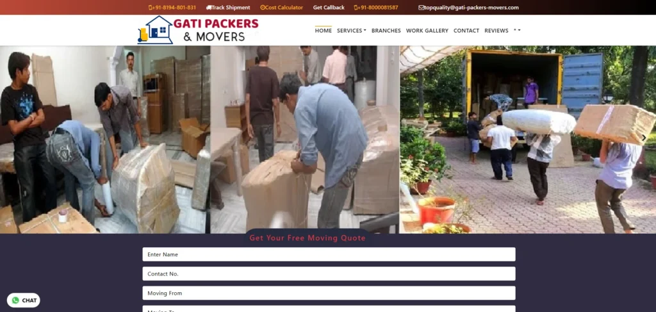Click the envelope icon next to the email address
Viewport: 656px width, 312px height.
tap(421, 8)
